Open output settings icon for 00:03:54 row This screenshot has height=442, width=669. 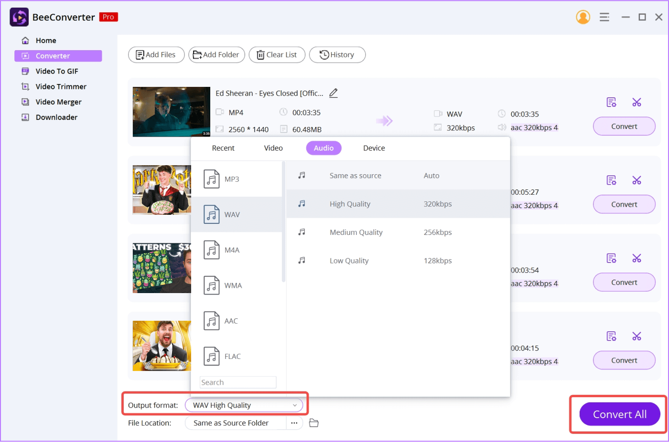click(x=611, y=258)
